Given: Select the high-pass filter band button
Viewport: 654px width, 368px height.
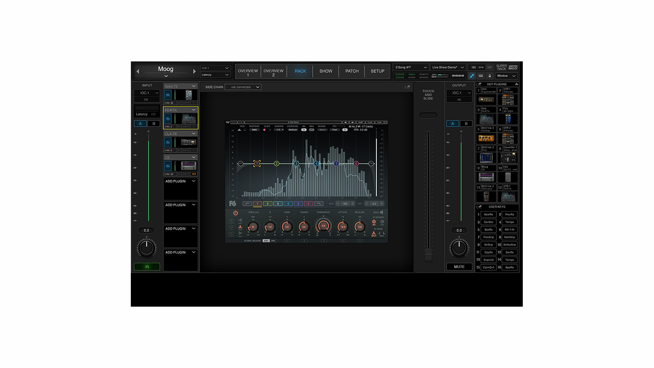Looking at the screenshot, I should click(x=247, y=204).
